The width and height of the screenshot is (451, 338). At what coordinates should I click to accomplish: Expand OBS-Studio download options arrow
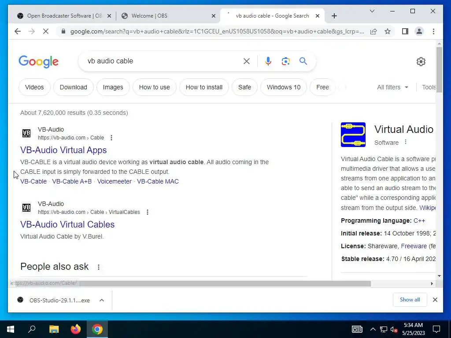pos(102,300)
